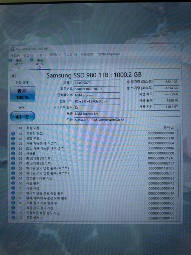Select the 0E 매체/데이터 무결성 오류 횟수 row
The width and height of the screenshot is (191, 255).
[x=93, y=198]
